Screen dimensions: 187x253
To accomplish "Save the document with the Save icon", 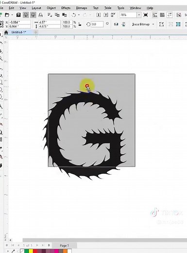I will [18, 15].
